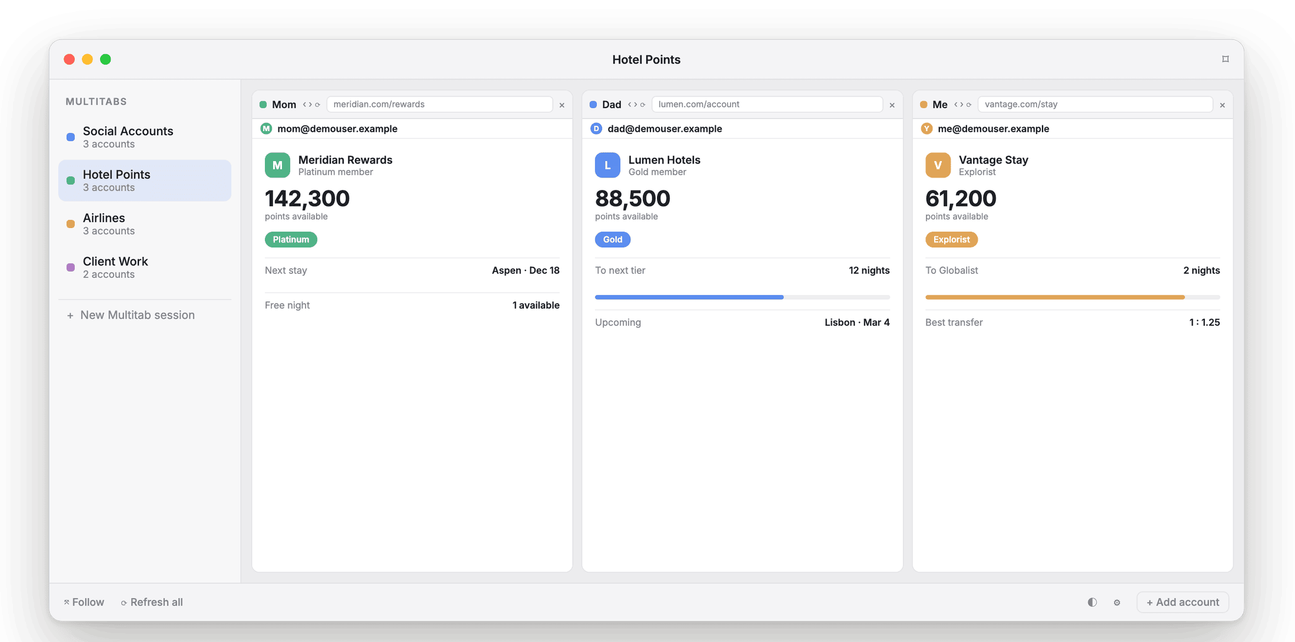Click the Platinum tier badge
This screenshot has width=1295, height=642.
pyautogui.click(x=291, y=239)
